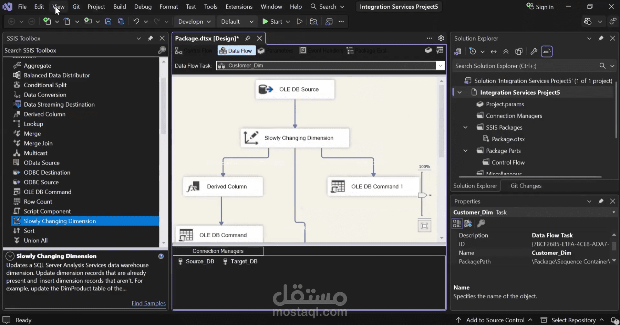The image size is (620, 325).
Task: Open SSIS Toolbox window options chevron
Action: click(x=139, y=38)
